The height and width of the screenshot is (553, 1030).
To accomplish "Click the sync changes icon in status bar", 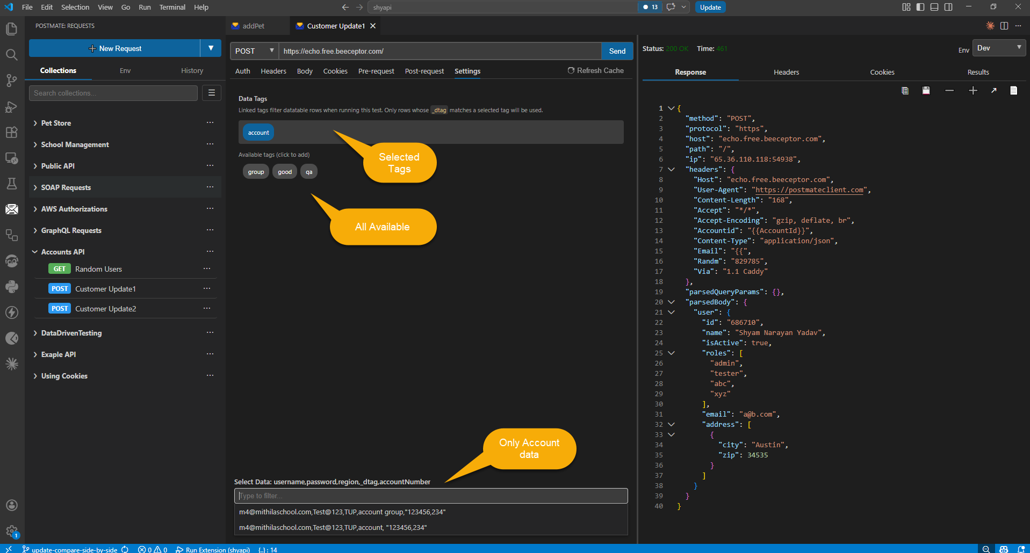I will coord(125,549).
